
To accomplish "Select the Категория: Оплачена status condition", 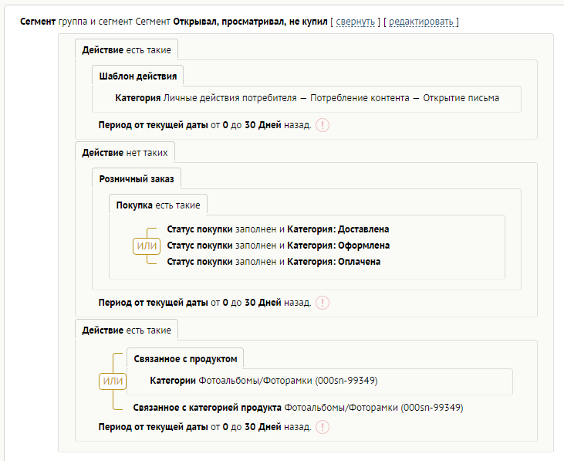I will tap(274, 262).
